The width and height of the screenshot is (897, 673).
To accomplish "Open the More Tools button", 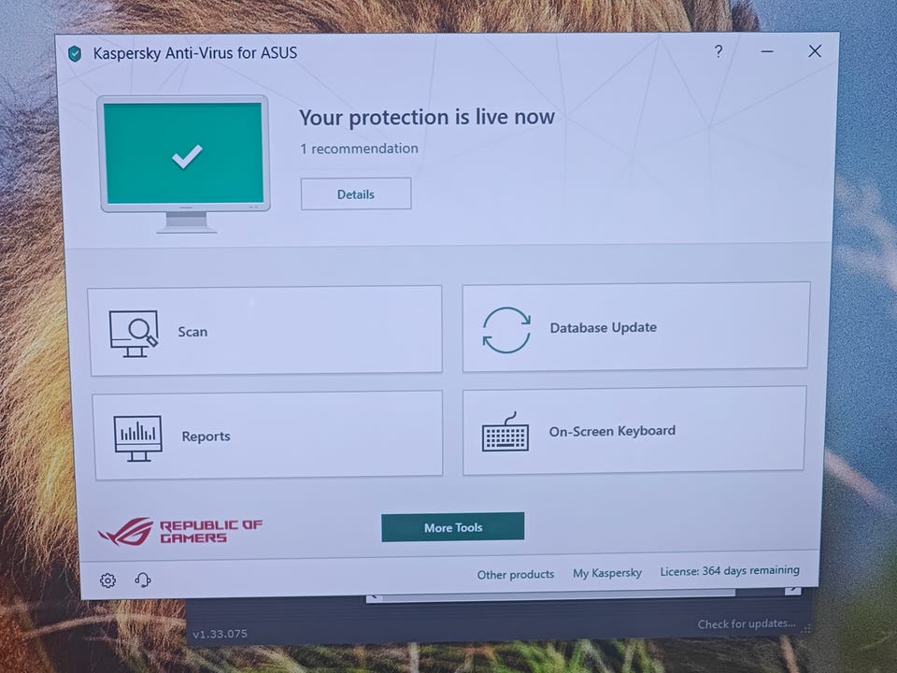I will [x=452, y=527].
